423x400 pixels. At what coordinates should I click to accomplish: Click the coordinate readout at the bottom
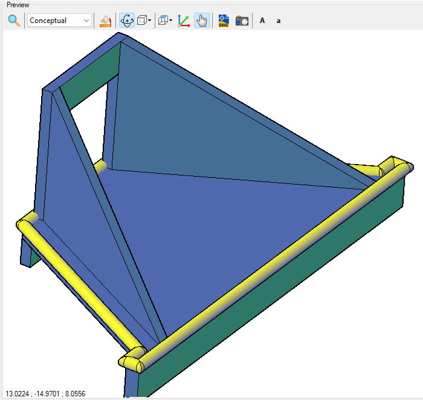(x=45, y=393)
